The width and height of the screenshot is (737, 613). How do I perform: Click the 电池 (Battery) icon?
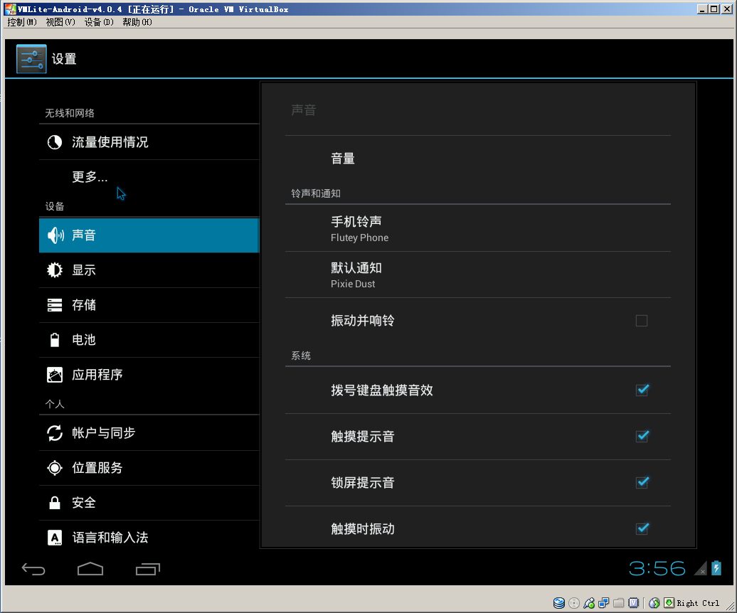pos(55,339)
